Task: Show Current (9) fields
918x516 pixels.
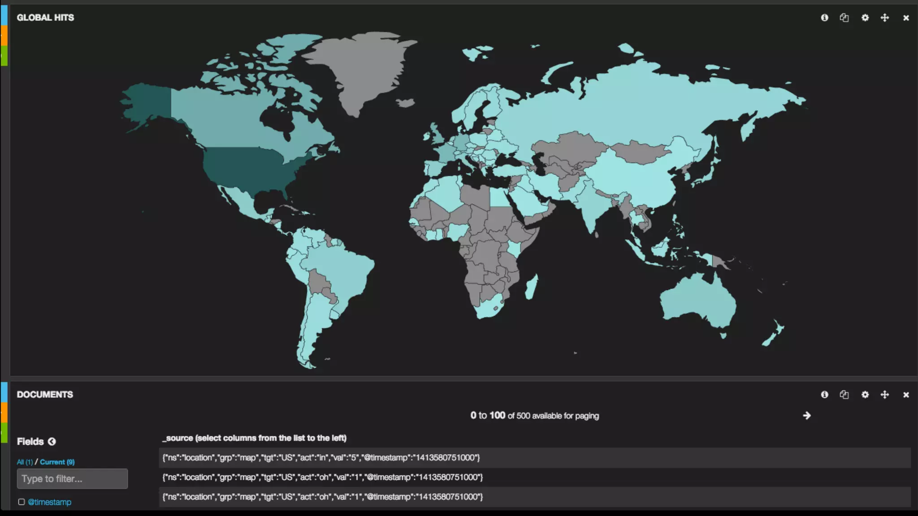Action: point(57,462)
